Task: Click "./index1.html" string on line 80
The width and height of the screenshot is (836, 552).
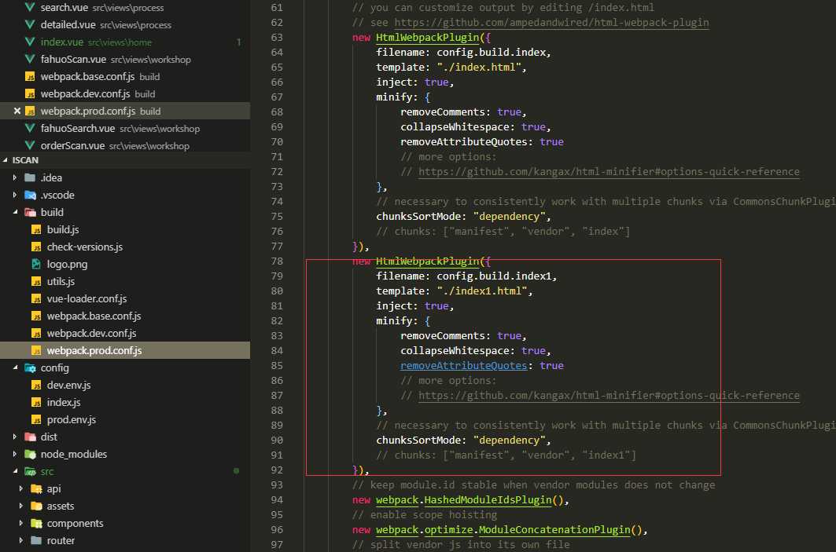Action: click(482, 291)
